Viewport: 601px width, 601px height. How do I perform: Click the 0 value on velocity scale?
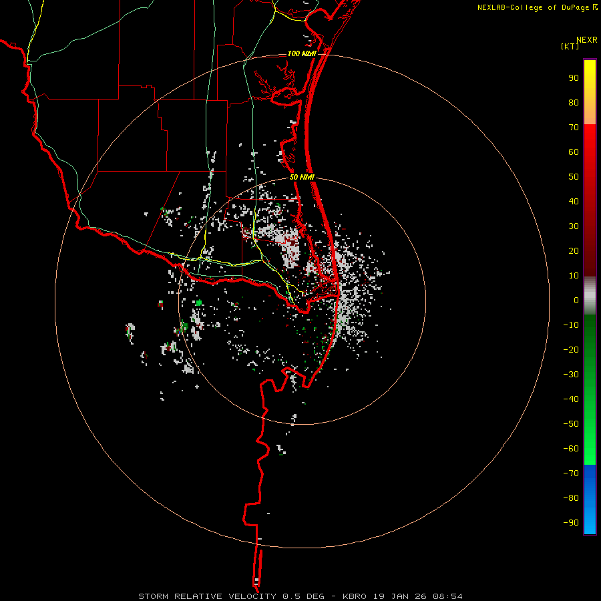[576, 300]
